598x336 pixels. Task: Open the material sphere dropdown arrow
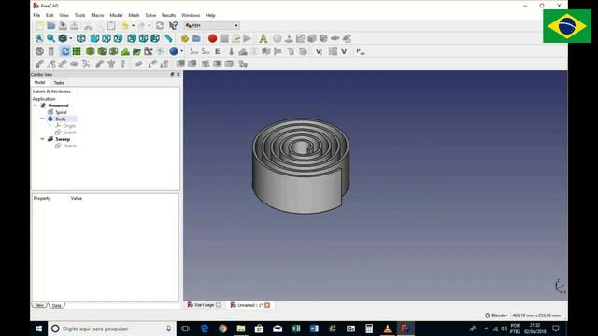pyautogui.click(x=181, y=51)
